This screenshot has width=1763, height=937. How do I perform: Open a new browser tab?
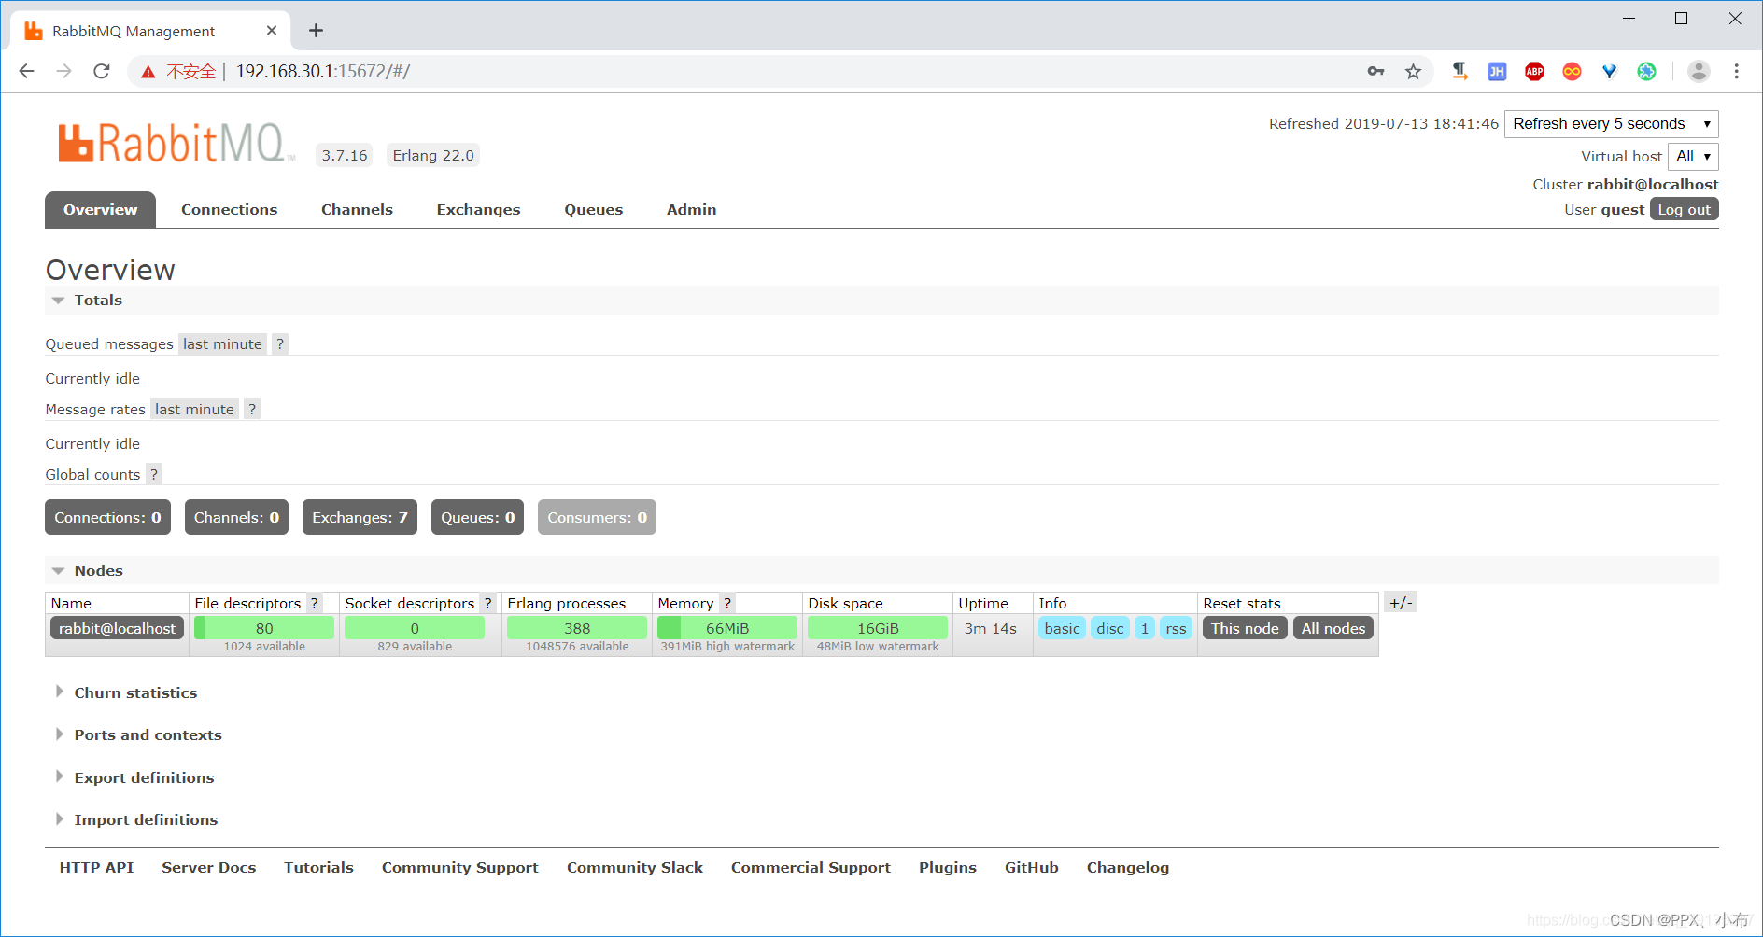click(x=316, y=31)
